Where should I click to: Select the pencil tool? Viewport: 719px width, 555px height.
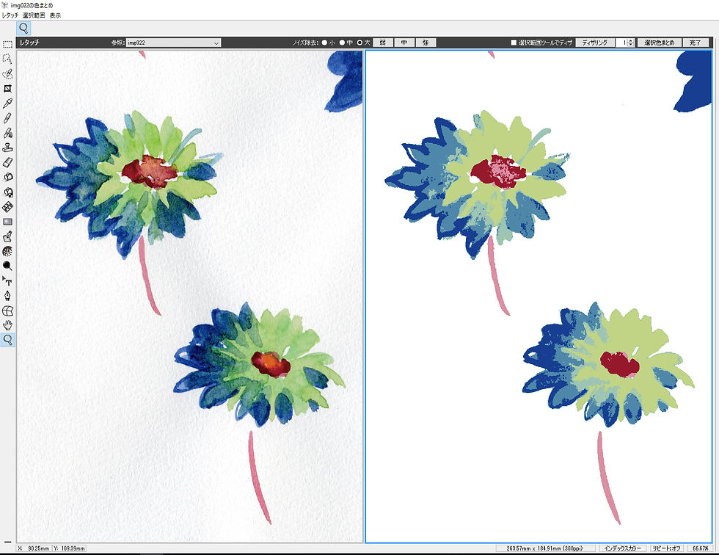click(x=7, y=118)
